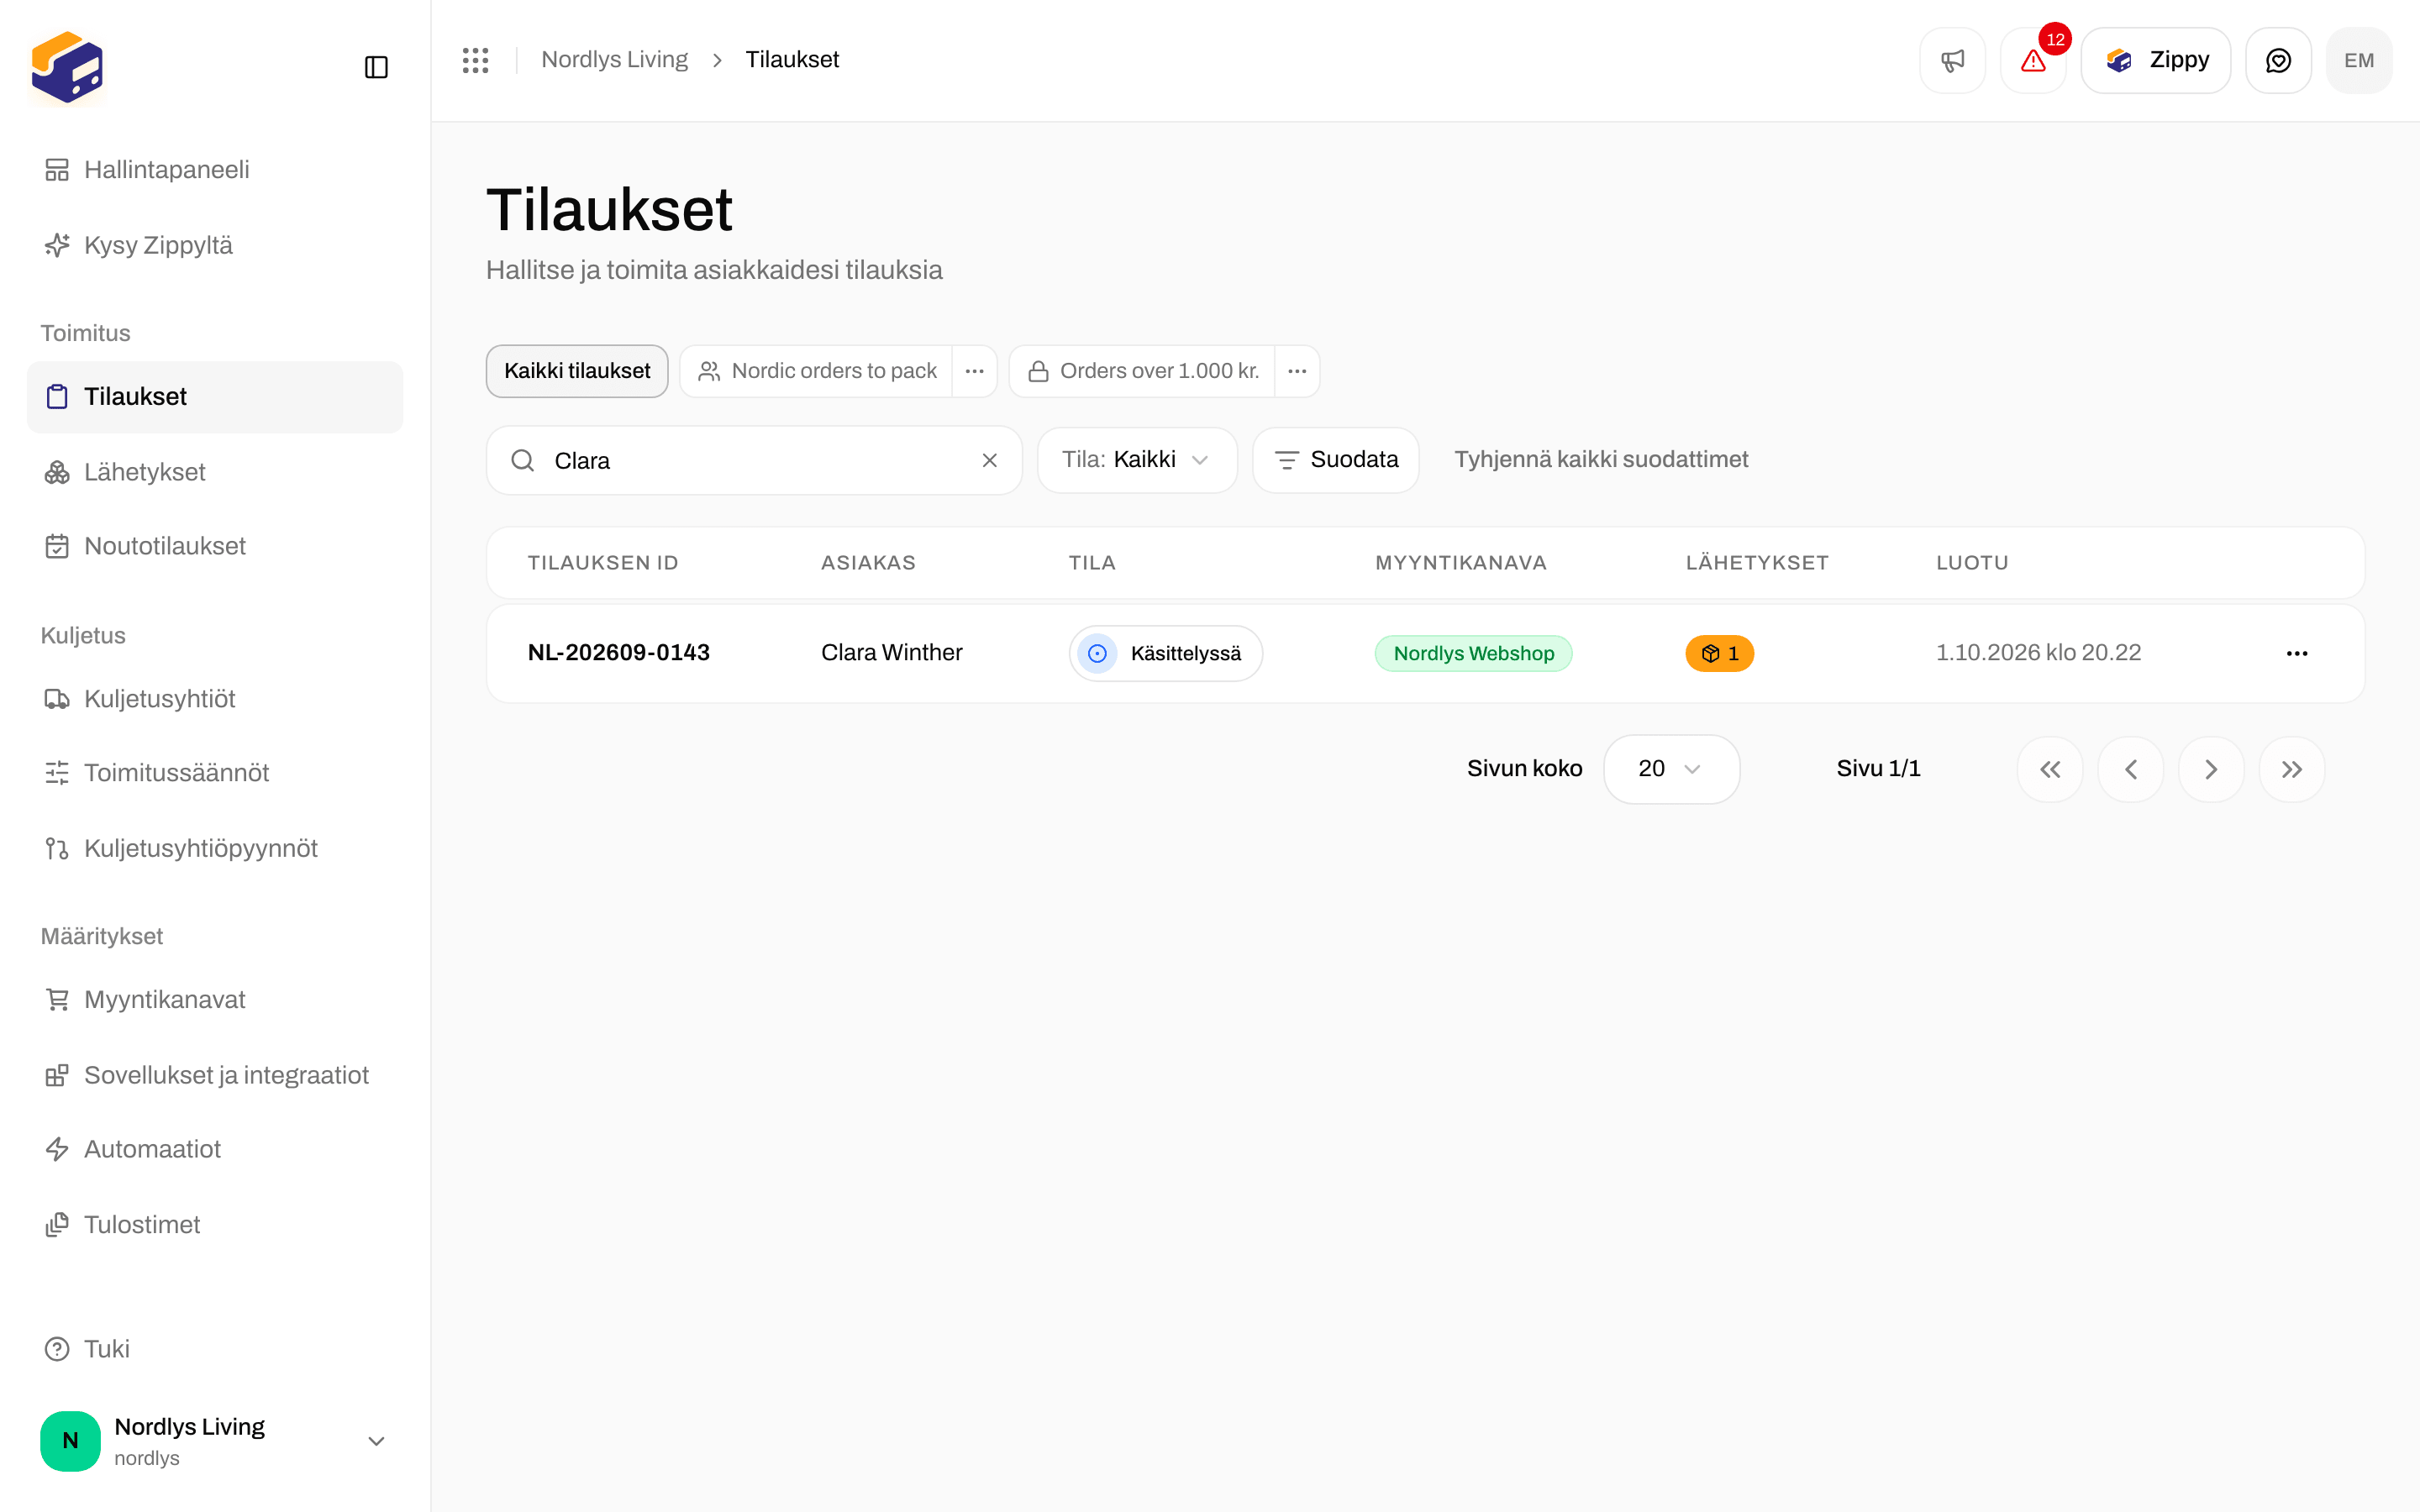Open Kuljetusyhtiöt in the sidebar
The image size is (2420, 1512).
pyautogui.click(x=214, y=699)
